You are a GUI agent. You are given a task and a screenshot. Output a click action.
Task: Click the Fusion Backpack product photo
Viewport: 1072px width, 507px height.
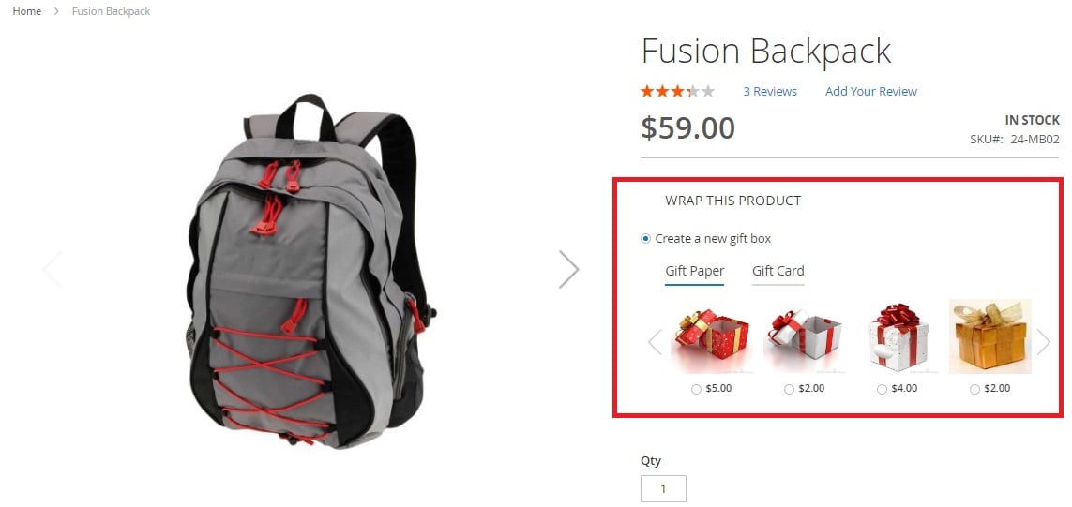click(x=311, y=270)
